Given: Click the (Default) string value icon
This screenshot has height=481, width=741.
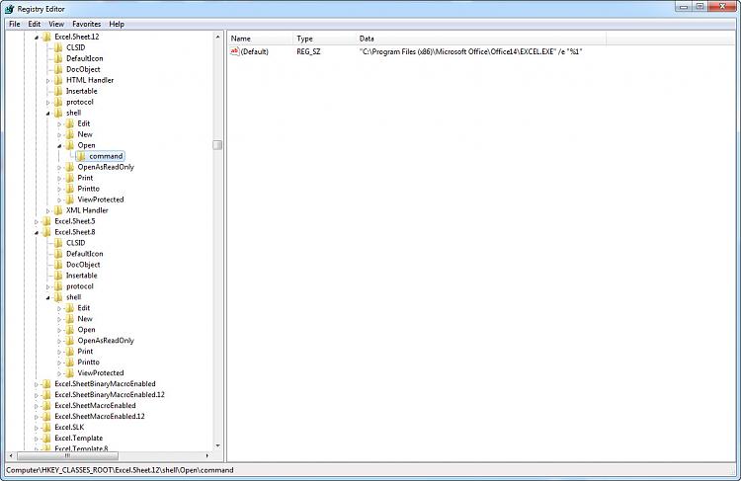Looking at the screenshot, I should (235, 51).
